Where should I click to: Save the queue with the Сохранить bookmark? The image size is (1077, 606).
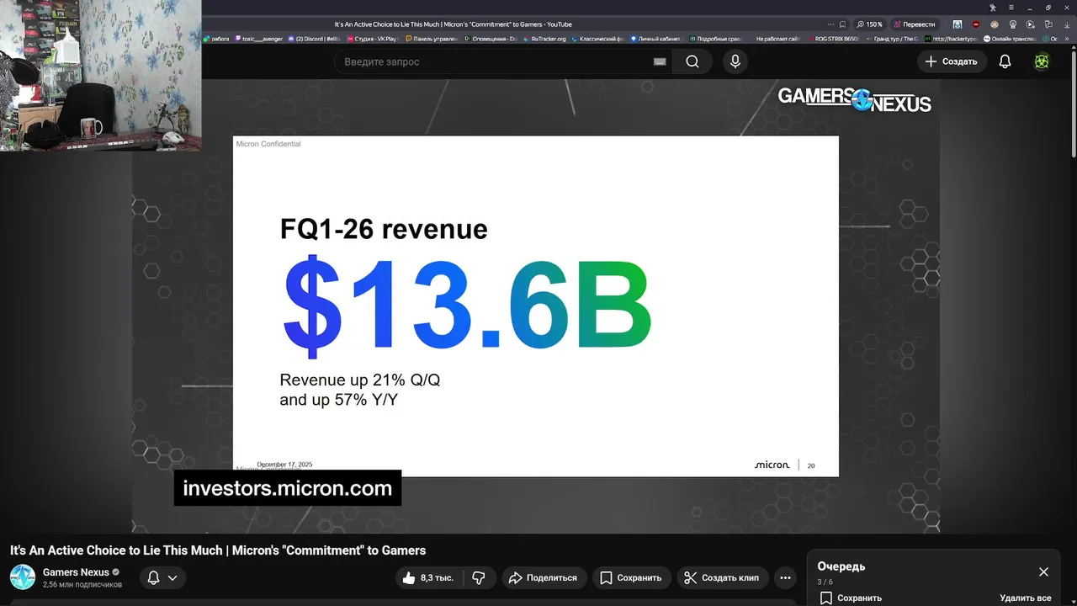[851, 598]
